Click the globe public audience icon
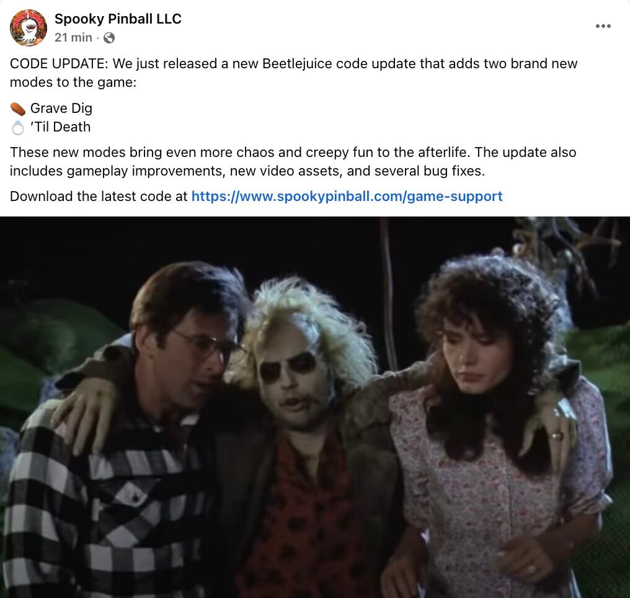This screenshot has width=630, height=598. (x=109, y=38)
